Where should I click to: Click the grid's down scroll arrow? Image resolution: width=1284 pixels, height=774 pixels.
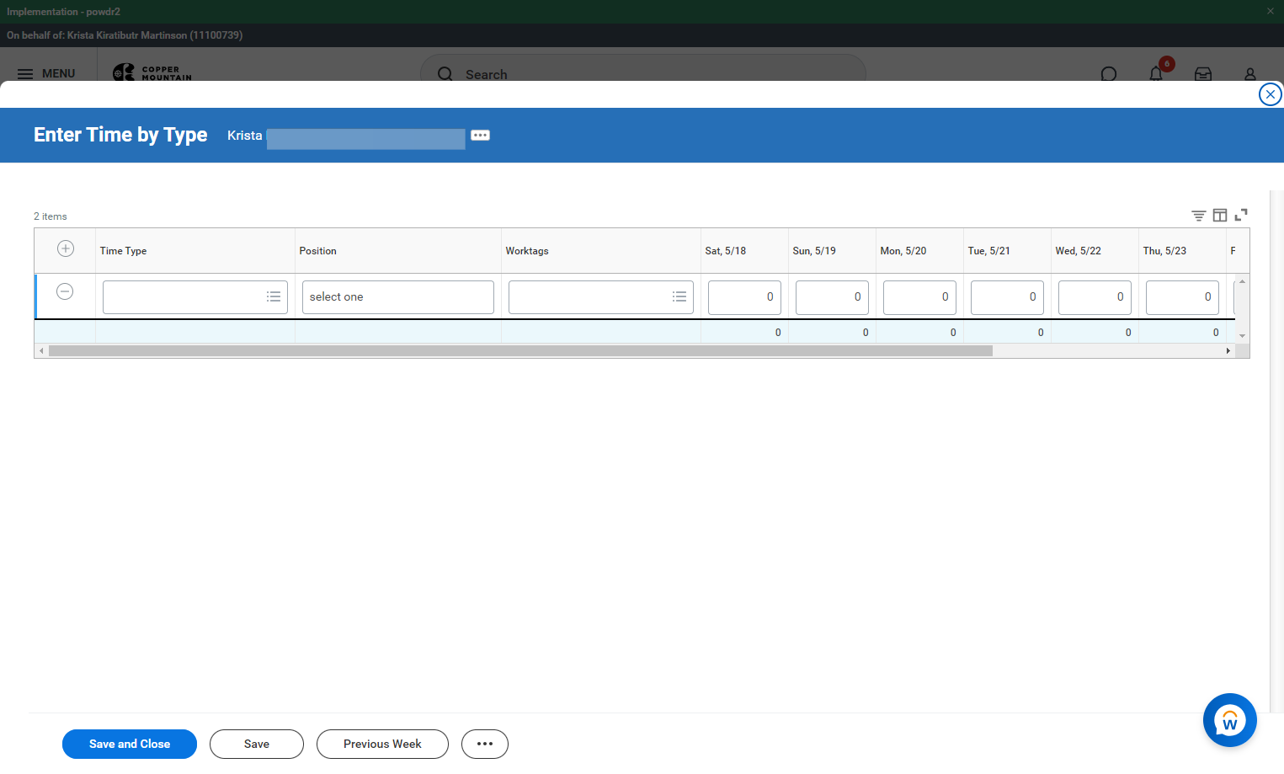1242,336
